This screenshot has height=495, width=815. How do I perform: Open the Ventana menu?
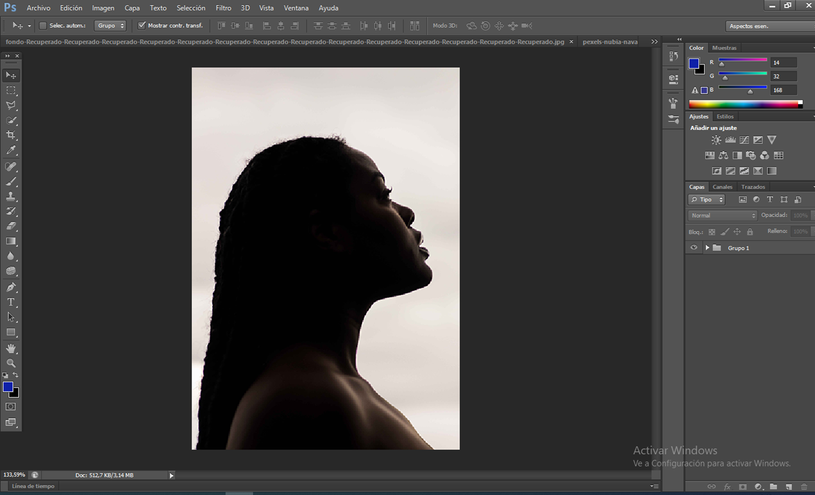[x=296, y=8]
